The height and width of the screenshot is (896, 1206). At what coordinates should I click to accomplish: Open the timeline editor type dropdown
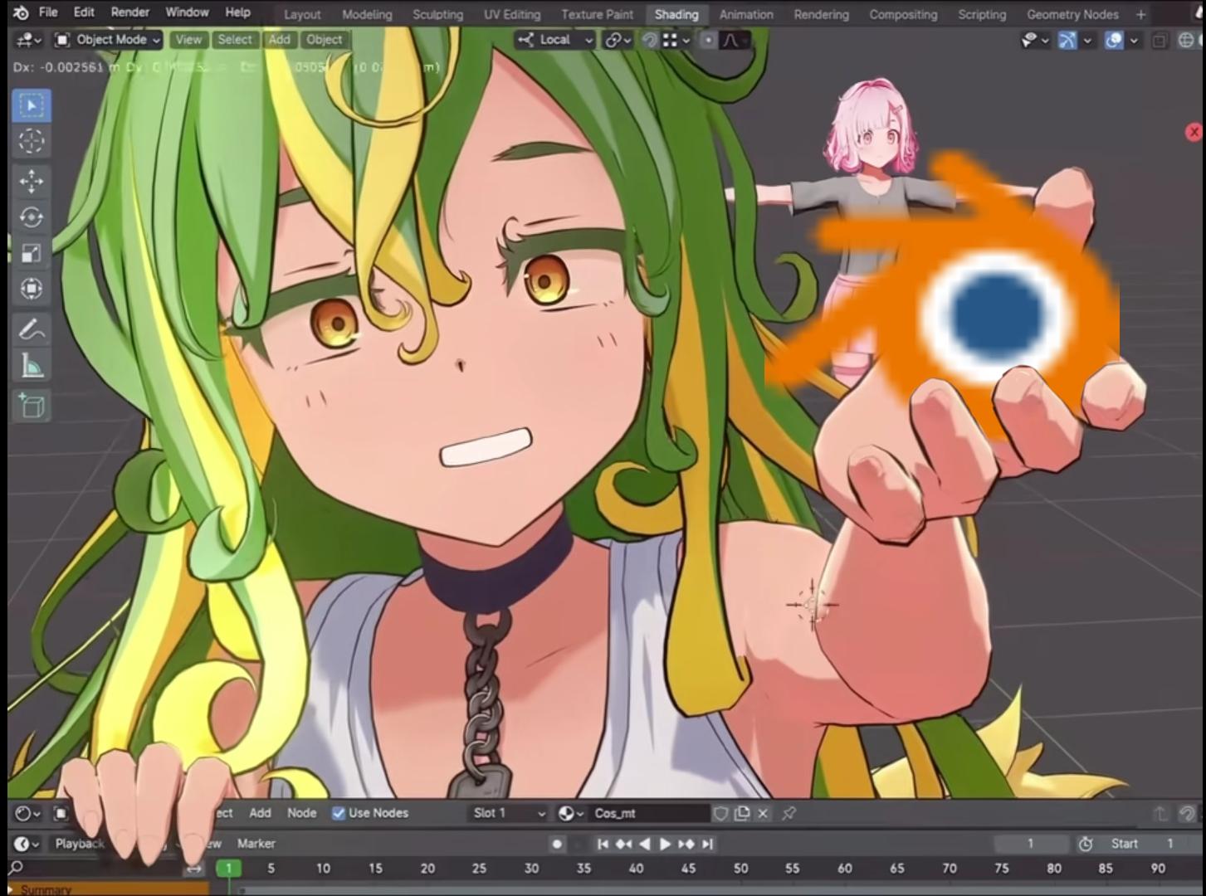pyautogui.click(x=27, y=844)
